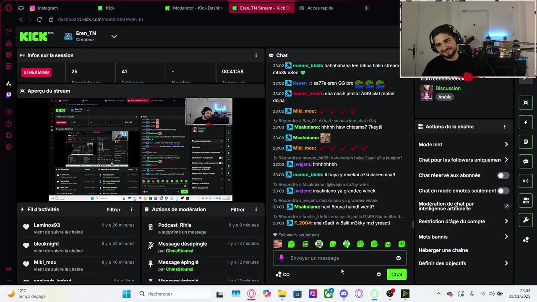The height and width of the screenshot is (302, 537).
Task: Open three-dot menu of Actions de modération
Action: 256,209
